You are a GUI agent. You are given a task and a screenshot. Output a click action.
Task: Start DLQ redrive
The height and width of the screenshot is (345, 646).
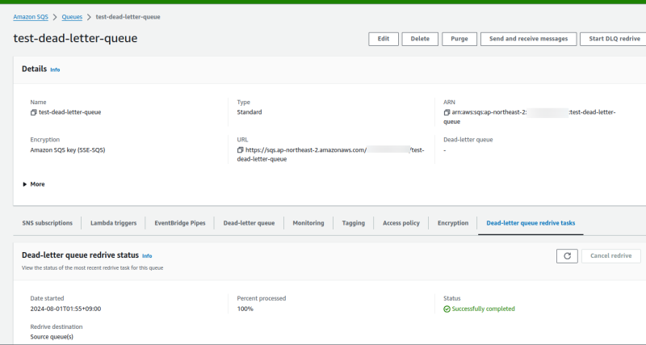tap(615, 39)
